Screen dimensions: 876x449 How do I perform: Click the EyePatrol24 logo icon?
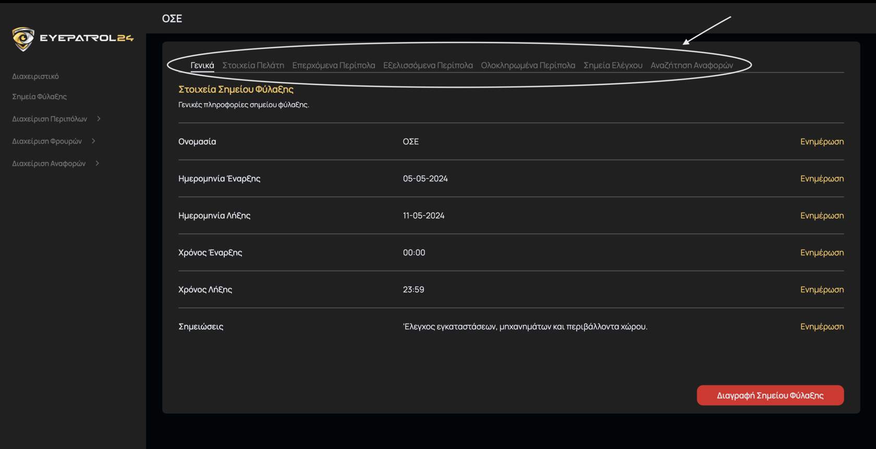pos(23,39)
